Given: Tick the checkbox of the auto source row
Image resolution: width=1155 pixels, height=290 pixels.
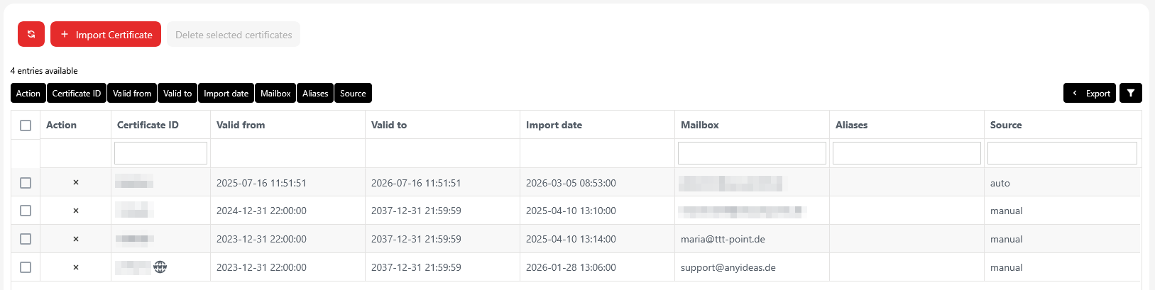Looking at the screenshot, I should point(26,183).
